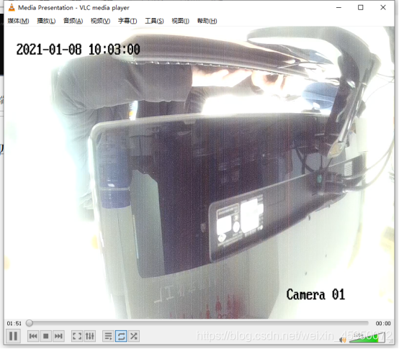Open the 工具(S) tools menu
Image resolution: width=399 pixels, height=349 pixels.
154,21
